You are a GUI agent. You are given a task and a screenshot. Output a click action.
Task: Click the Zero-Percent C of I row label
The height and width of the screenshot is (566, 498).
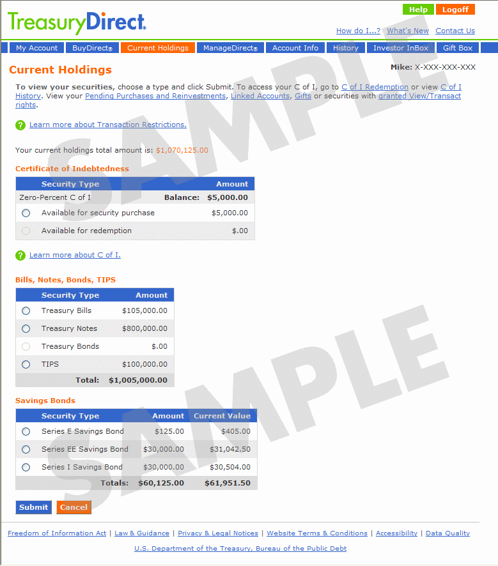point(55,197)
